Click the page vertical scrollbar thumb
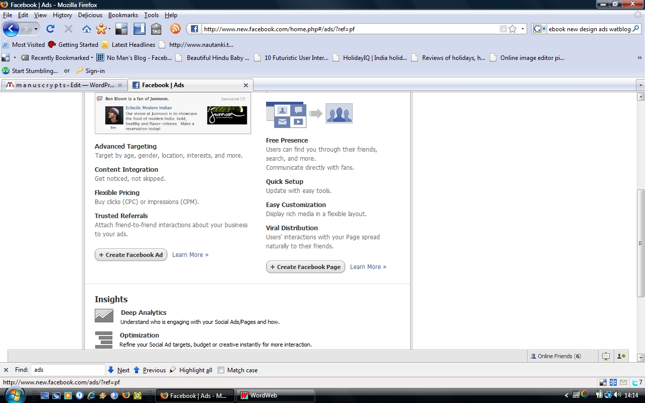Screen dimensions: 645x403 click(640, 242)
